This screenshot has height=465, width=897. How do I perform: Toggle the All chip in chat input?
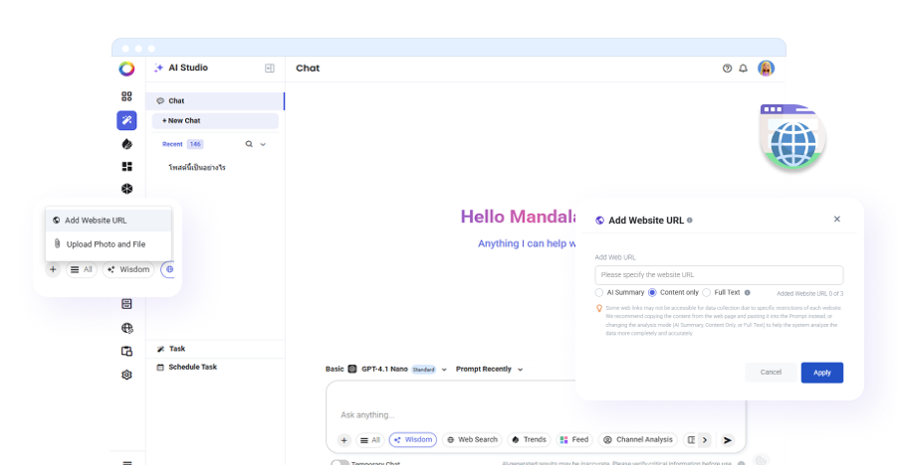[369, 440]
